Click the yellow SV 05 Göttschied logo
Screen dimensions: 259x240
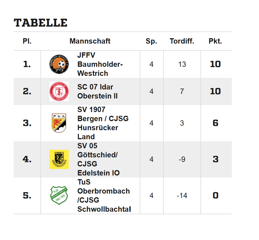(x=59, y=159)
